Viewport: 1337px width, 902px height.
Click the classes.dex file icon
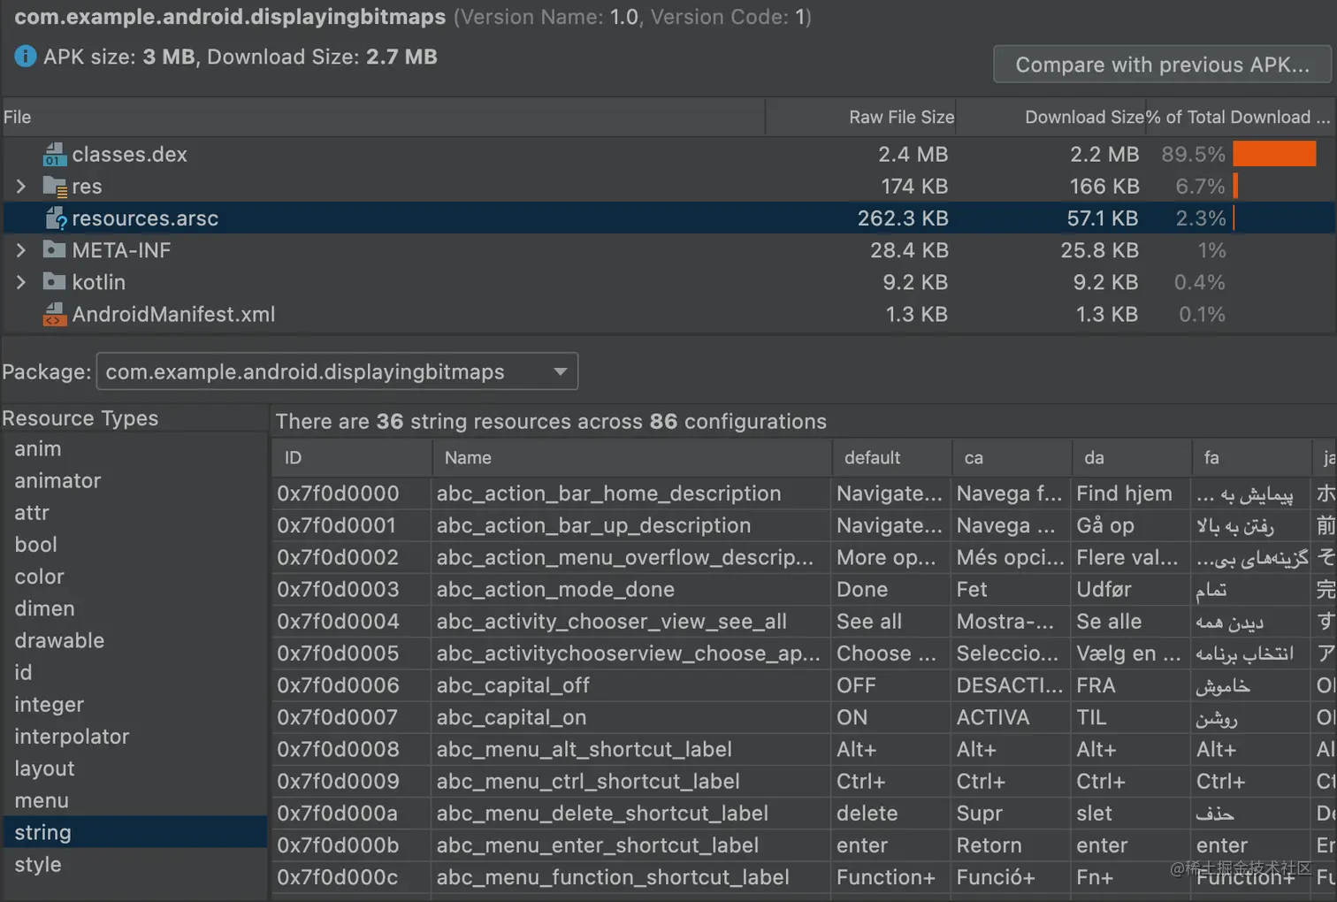coord(55,155)
